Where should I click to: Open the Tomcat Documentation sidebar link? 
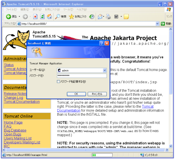pyautogui.click(x=22, y=102)
